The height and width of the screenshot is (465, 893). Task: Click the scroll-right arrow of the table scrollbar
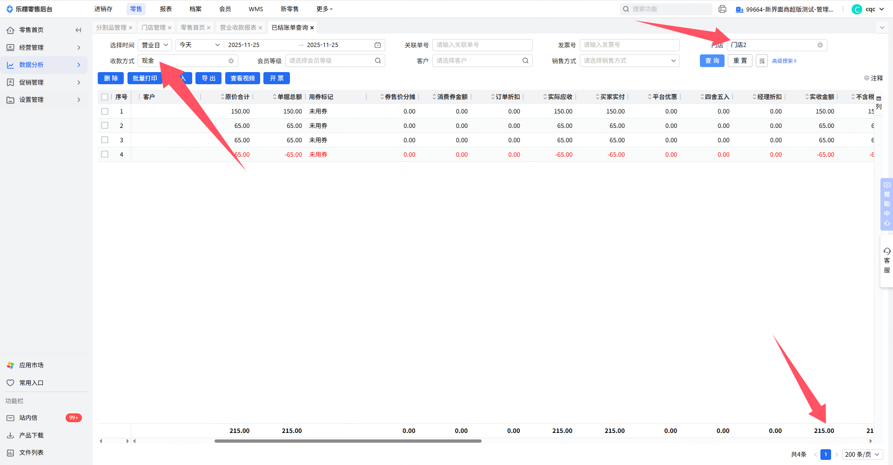(871, 441)
